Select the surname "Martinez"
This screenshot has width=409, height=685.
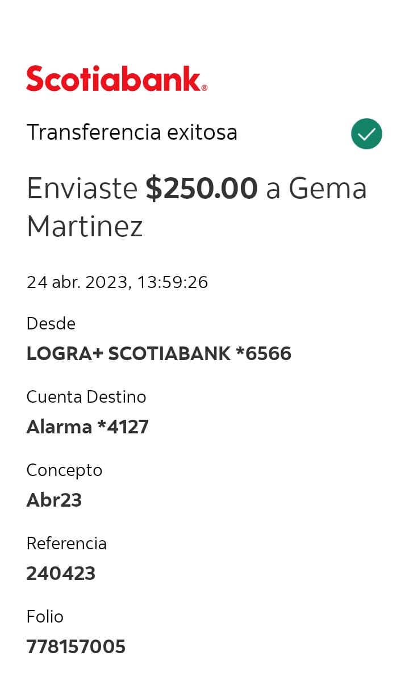coord(85,226)
